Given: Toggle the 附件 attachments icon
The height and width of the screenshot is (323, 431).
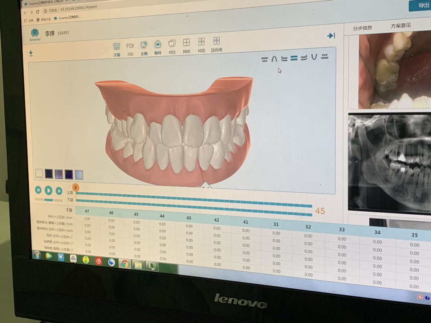Looking at the screenshot, I should (158, 47).
